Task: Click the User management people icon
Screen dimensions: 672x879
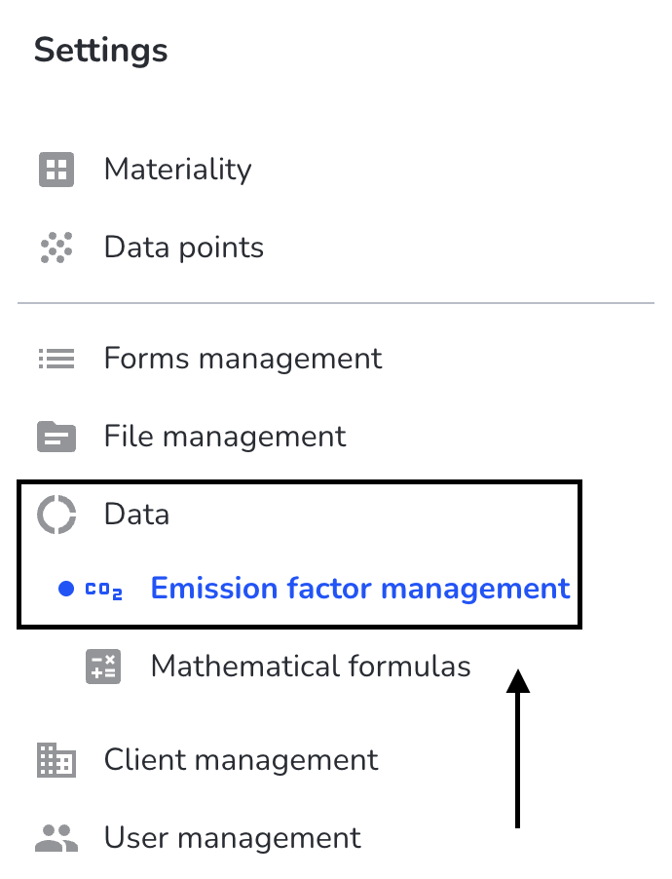Action: (56, 838)
